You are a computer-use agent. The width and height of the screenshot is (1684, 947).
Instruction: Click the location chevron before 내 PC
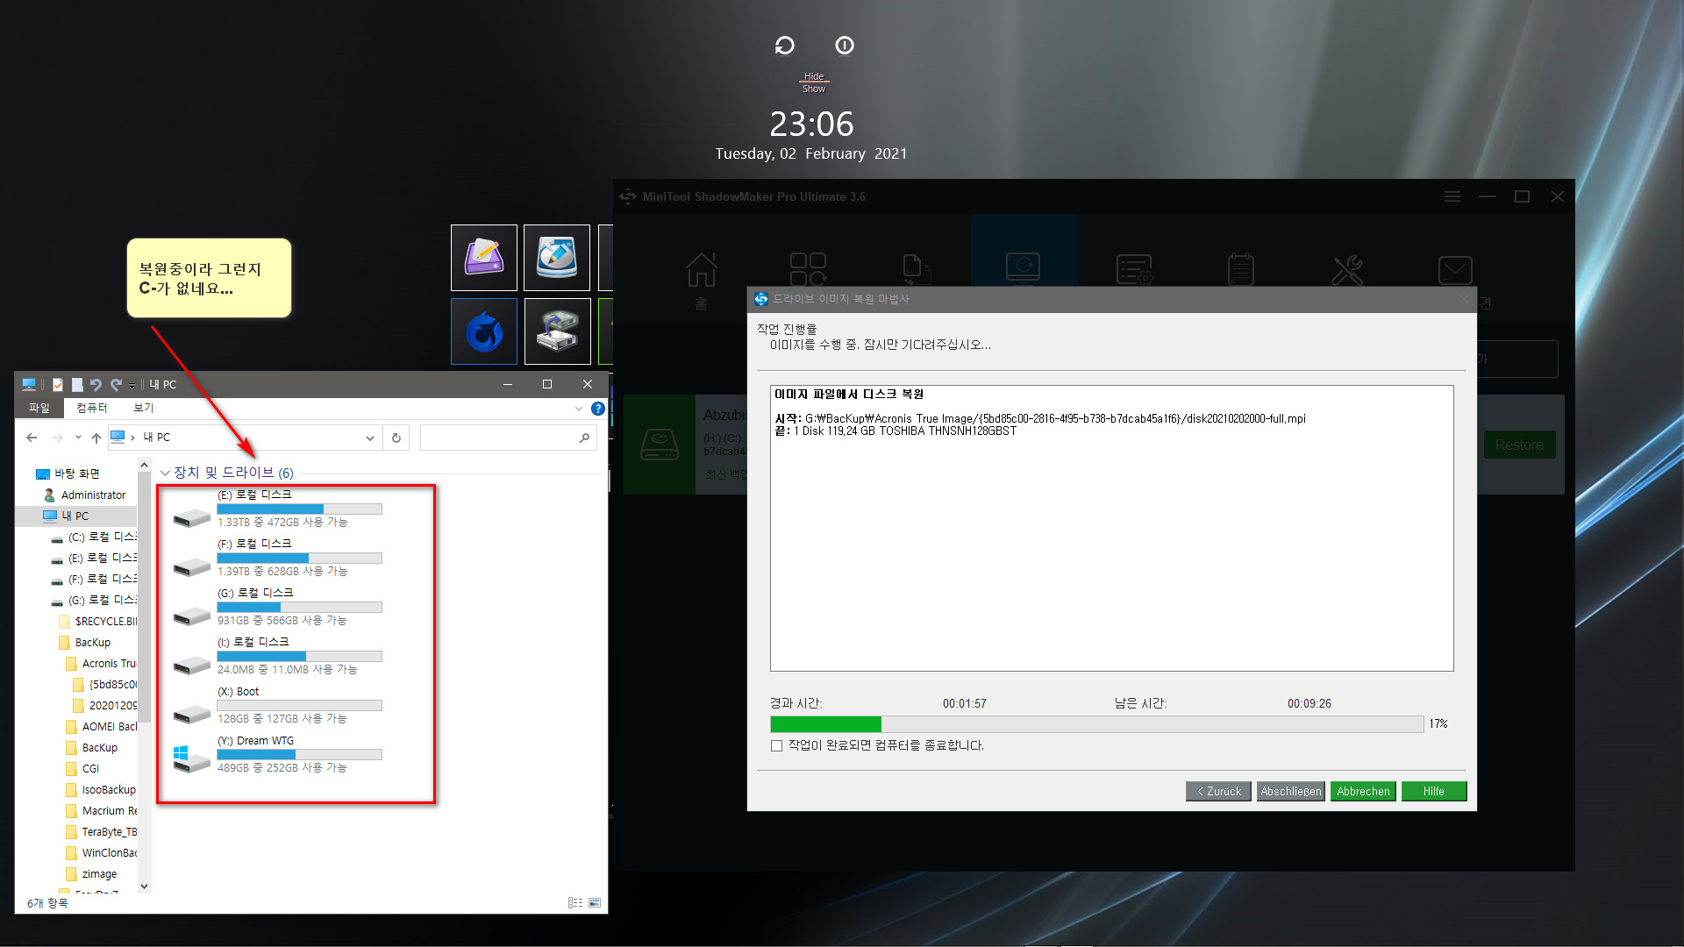coord(132,438)
